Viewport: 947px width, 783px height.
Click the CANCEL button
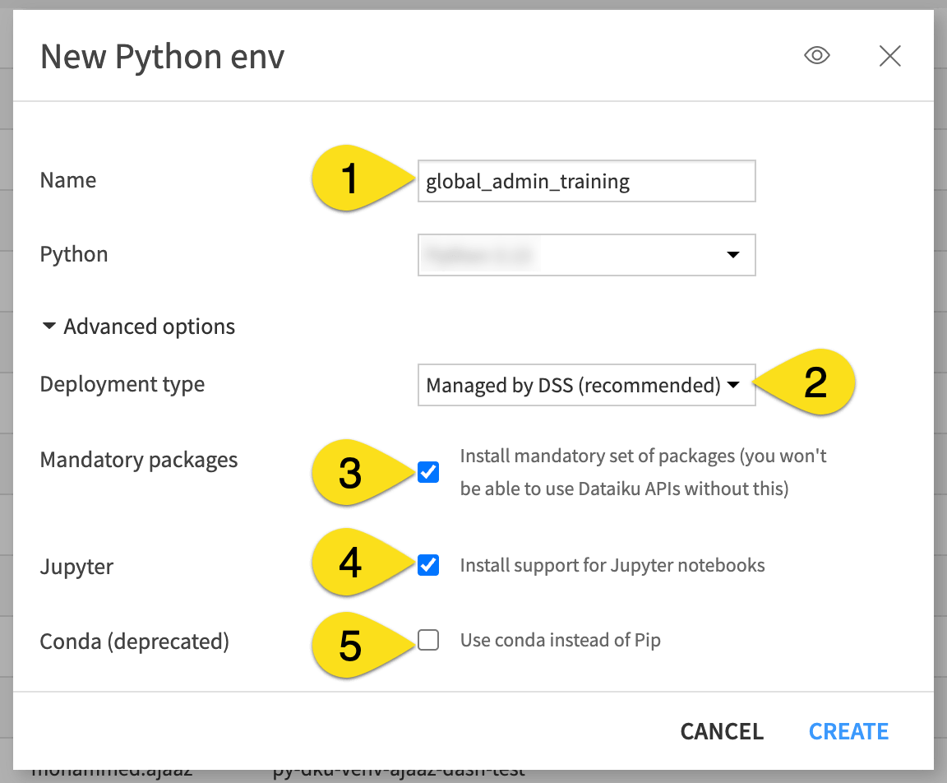(722, 732)
